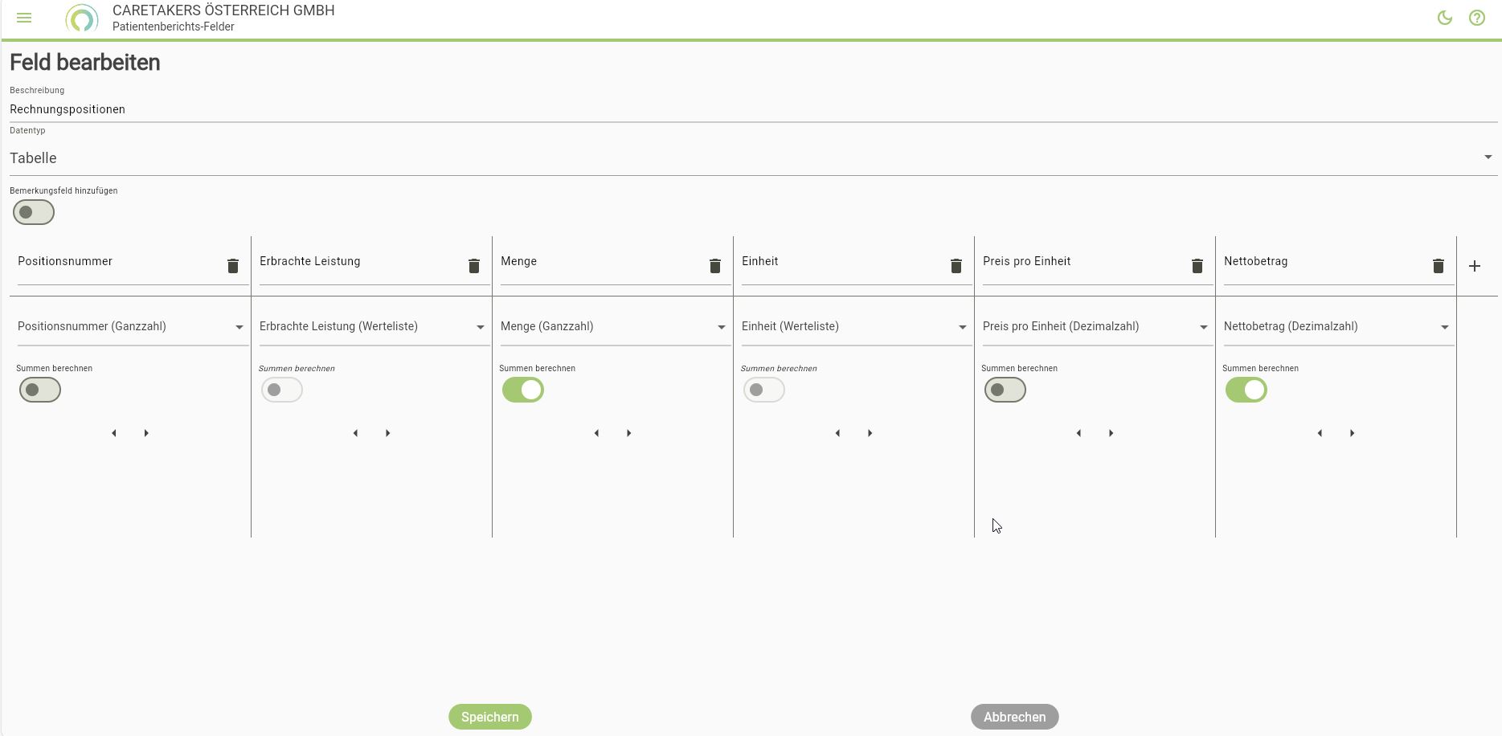Add a new table column with the plus icon
1502x736 pixels.
(1474, 266)
